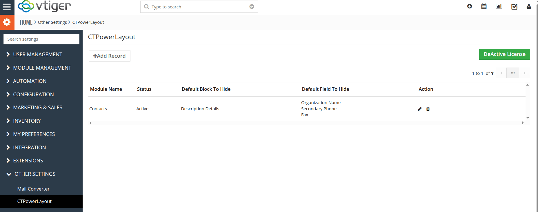
Task: Open pagination ellipsis page jump button
Action: click(x=513, y=73)
